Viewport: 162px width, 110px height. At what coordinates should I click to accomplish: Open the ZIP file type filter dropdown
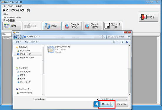coord(114,99)
